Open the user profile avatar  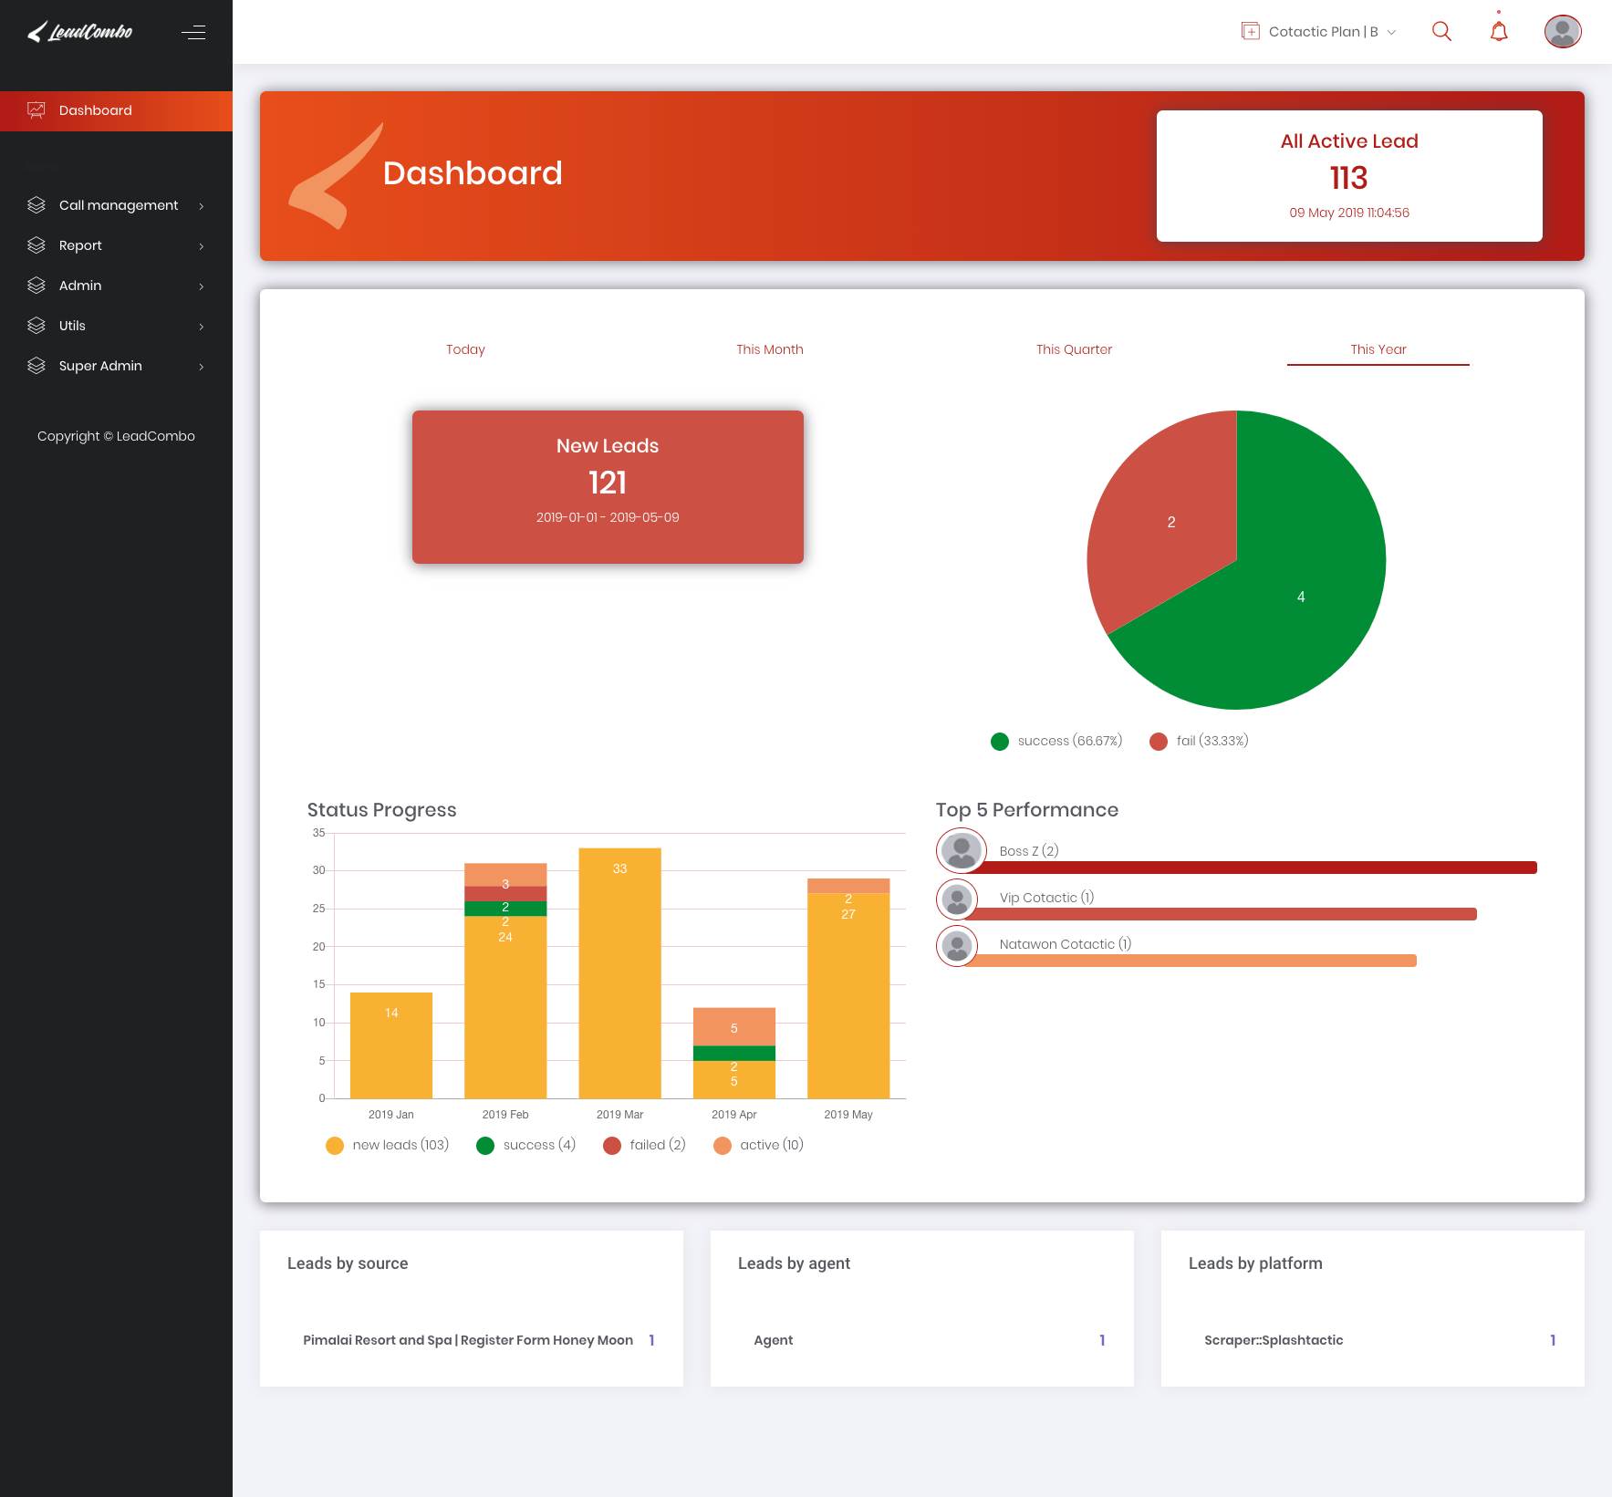click(x=1562, y=32)
